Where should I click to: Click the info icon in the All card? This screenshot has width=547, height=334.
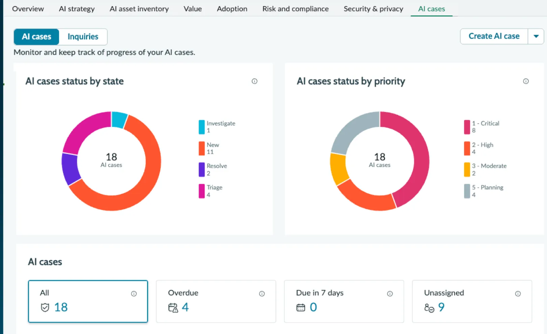134,294
